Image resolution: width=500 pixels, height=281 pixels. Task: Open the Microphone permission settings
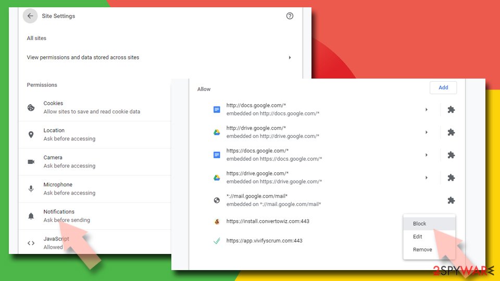95,189
